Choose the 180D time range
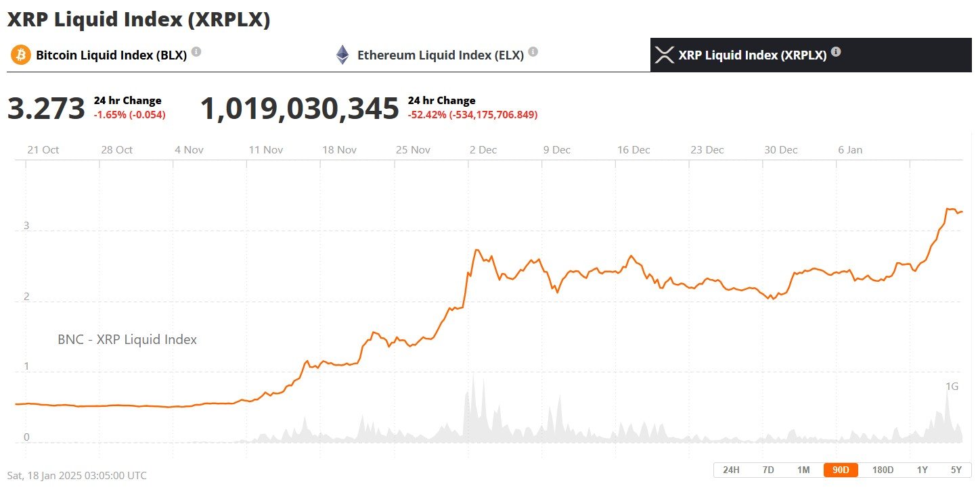 pos(883,470)
